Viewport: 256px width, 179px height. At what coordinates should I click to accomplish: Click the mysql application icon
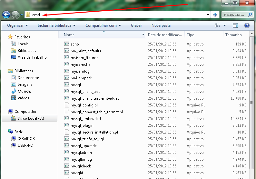click(67, 85)
